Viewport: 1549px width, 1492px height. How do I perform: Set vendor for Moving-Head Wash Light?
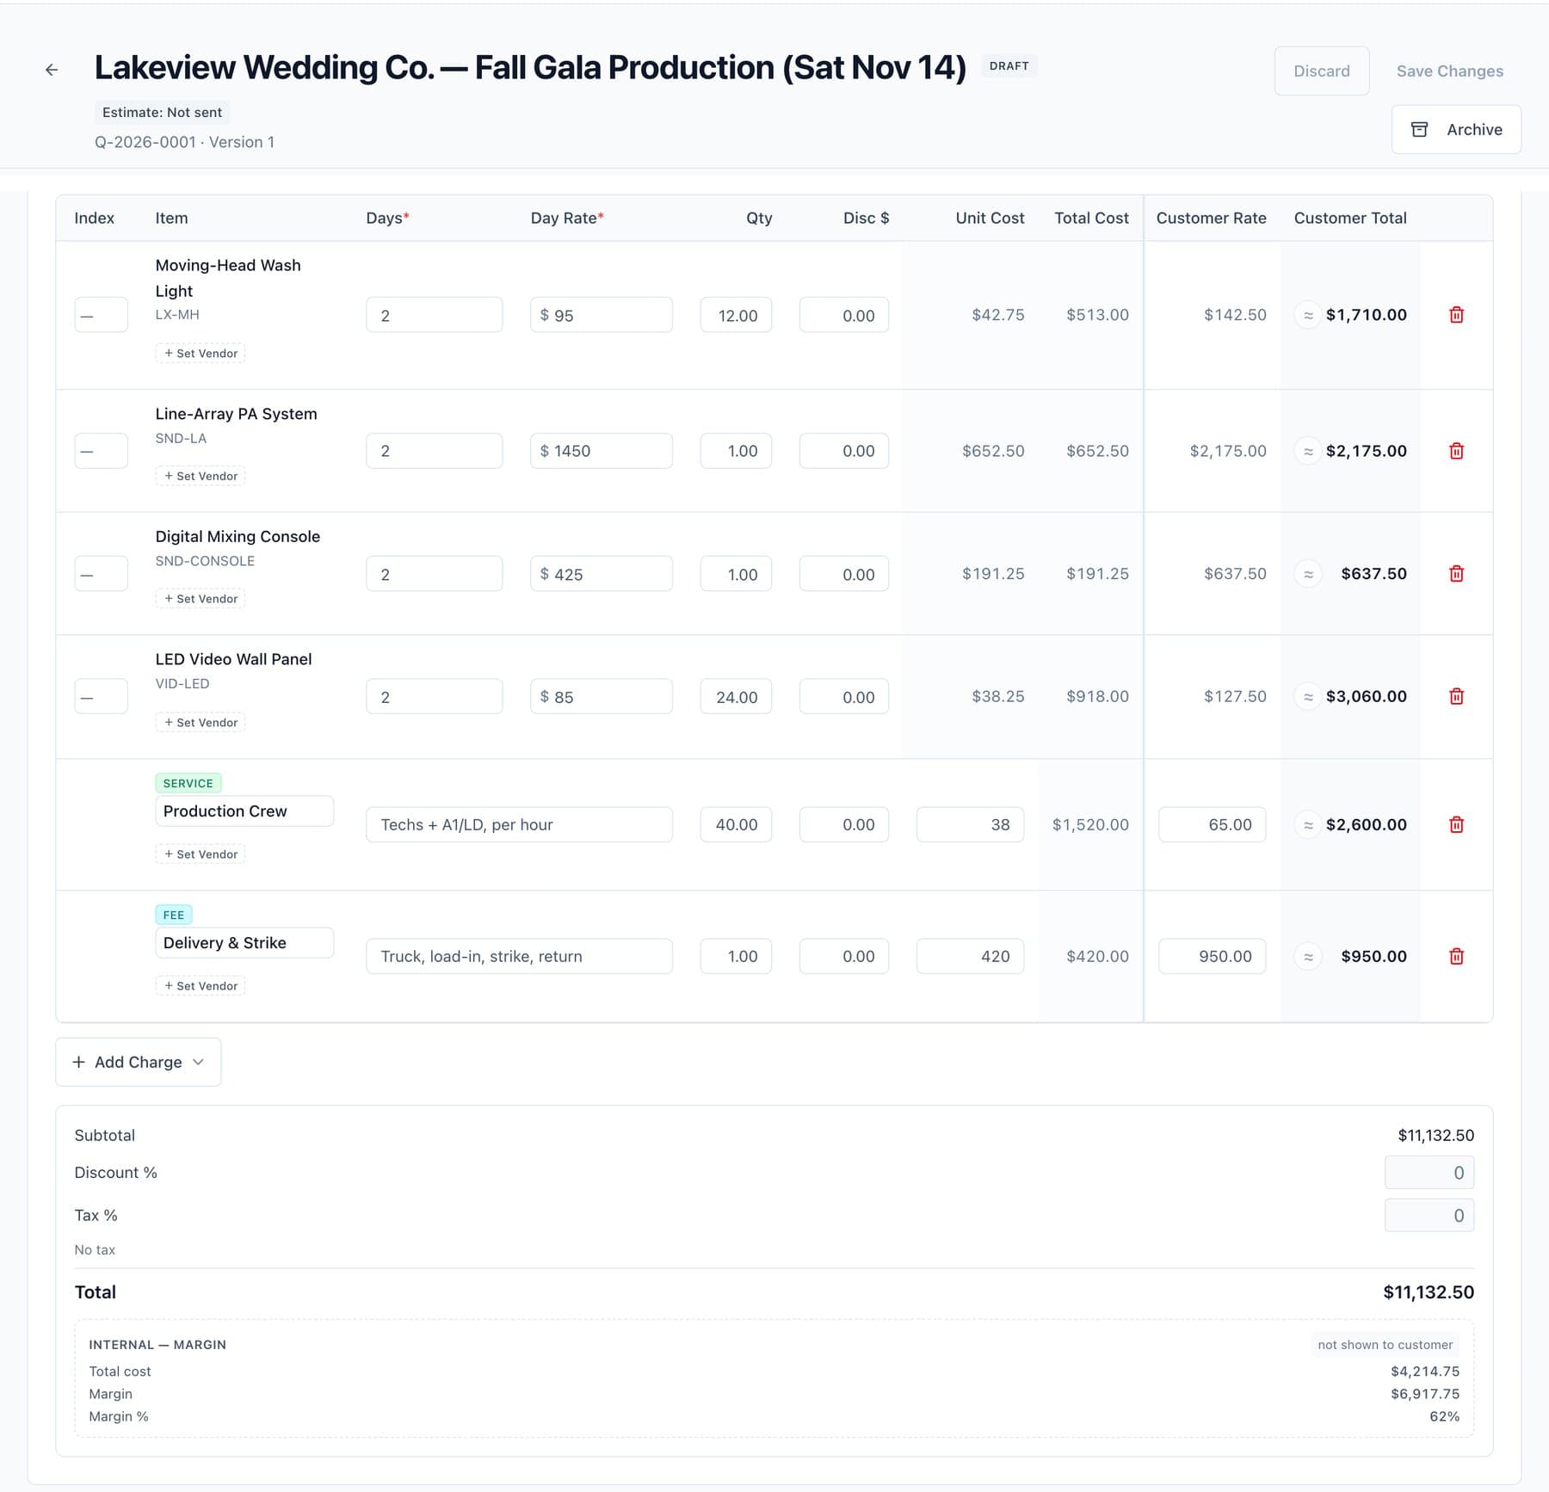point(201,353)
